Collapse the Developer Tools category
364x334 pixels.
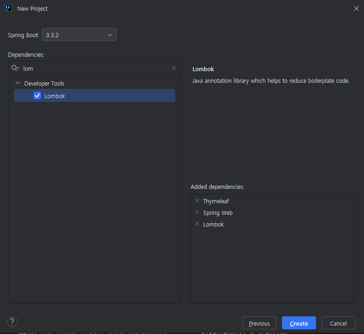(18, 83)
